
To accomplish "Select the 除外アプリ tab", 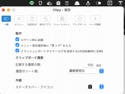I will click(45, 21).
